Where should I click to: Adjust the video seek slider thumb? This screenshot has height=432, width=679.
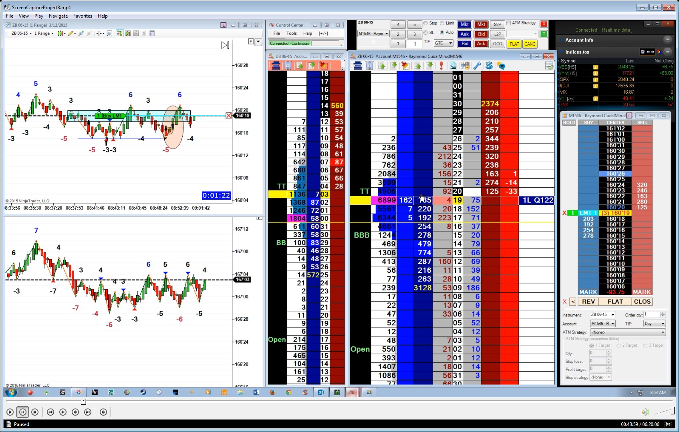pyautogui.click(x=83, y=402)
